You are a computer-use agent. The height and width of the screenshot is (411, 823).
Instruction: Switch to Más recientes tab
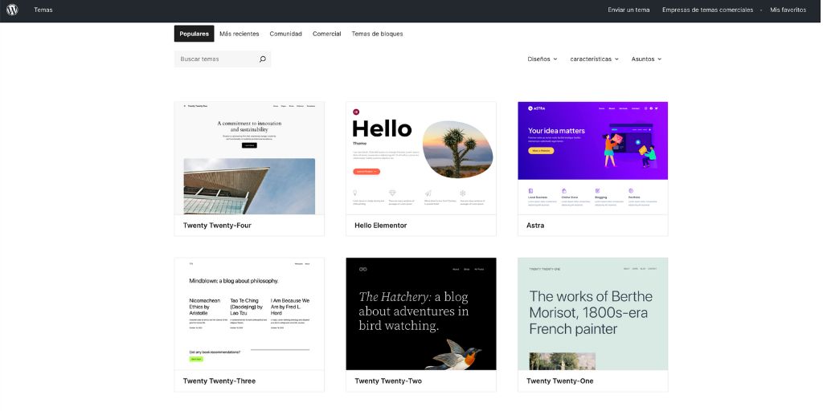coord(240,34)
